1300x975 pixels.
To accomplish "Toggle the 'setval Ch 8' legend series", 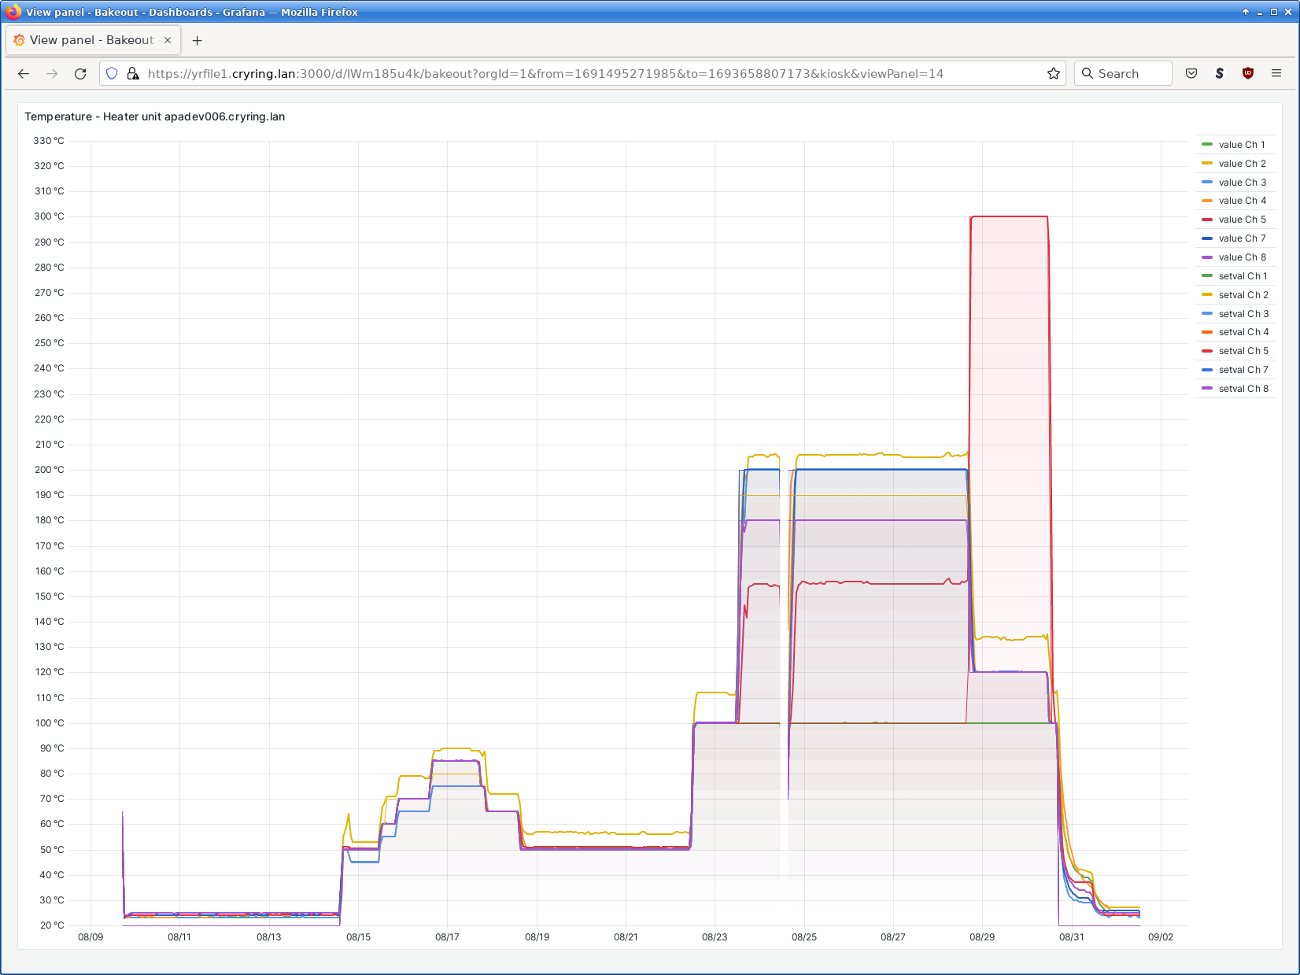I will (x=1243, y=389).
